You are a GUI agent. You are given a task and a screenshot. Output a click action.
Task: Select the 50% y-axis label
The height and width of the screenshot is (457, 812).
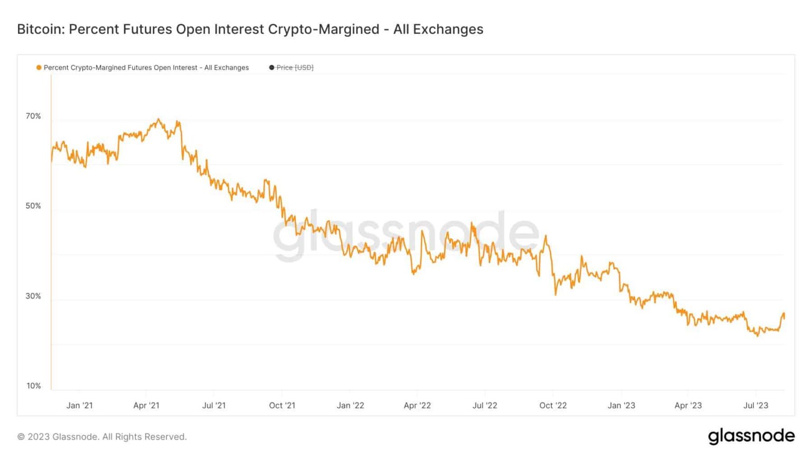(x=33, y=206)
